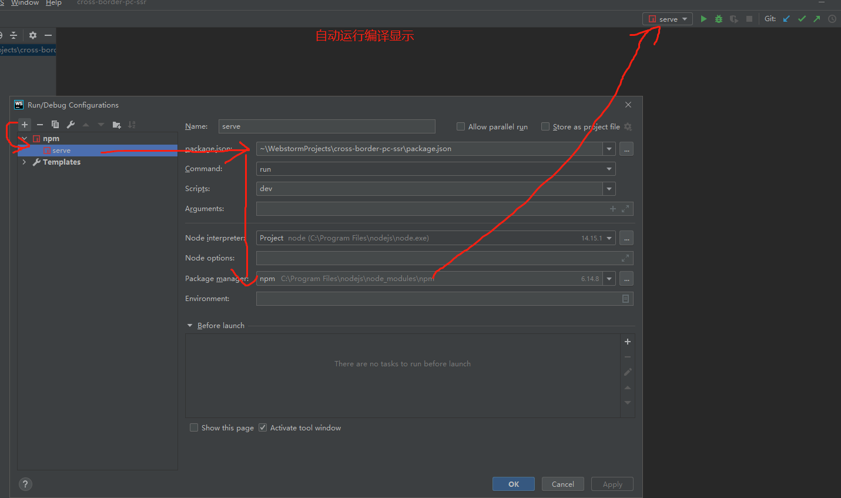
Task: Move configuration down arrow
Action: point(101,125)
